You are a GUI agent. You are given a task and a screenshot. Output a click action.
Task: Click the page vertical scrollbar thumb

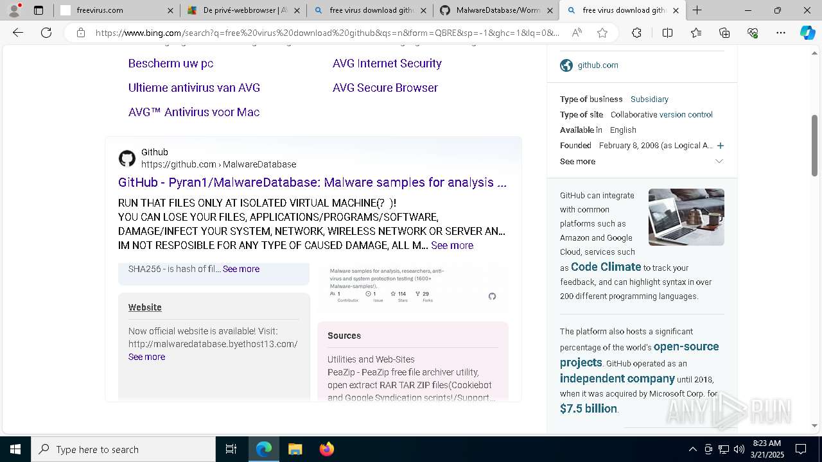tap(815, 146)
